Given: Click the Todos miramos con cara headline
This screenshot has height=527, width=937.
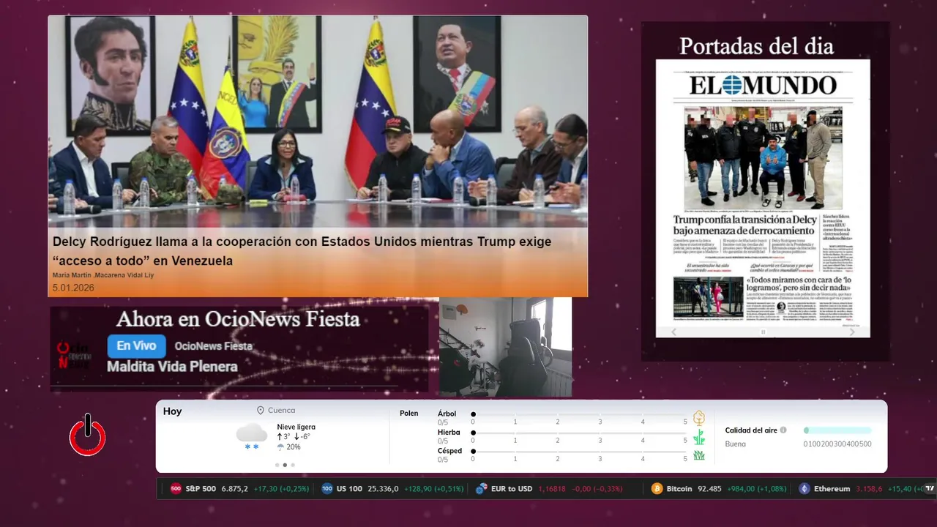Looking at the screenshot, I should (x=799, y=284).
